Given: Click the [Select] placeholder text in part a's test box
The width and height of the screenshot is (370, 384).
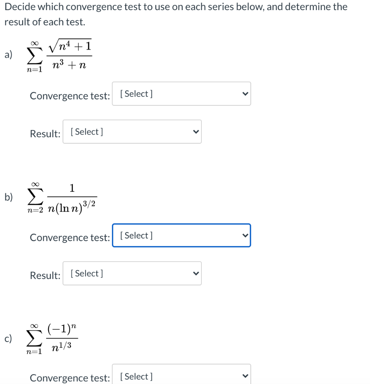Looking at the screenshot, I should click(x=135, y=93).
